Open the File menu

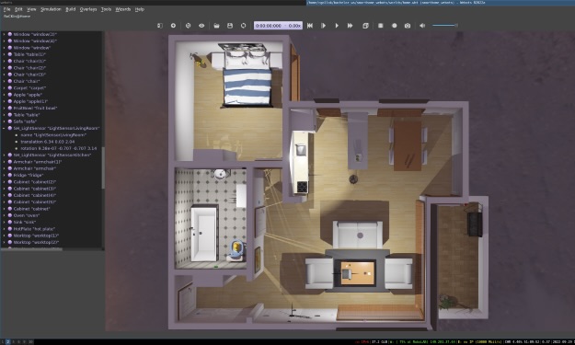point(7,9)
